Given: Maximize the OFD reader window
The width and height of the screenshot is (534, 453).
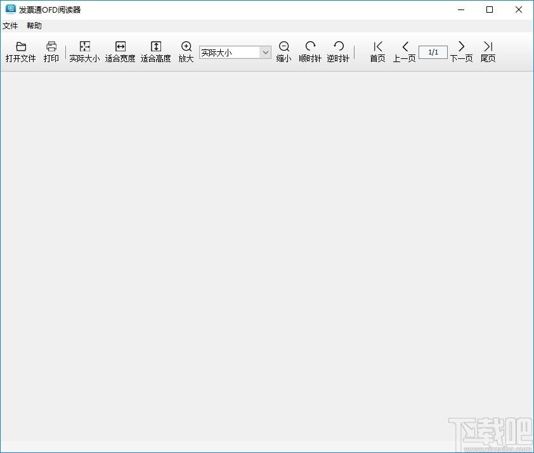Looking at the screenshot, I should (x=490, y=10).
